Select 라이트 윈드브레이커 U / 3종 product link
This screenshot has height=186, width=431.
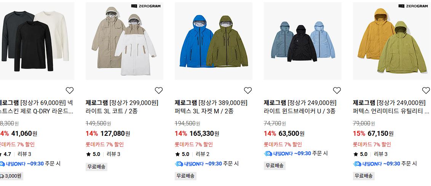pyautogui.click(x=299, y=111)
